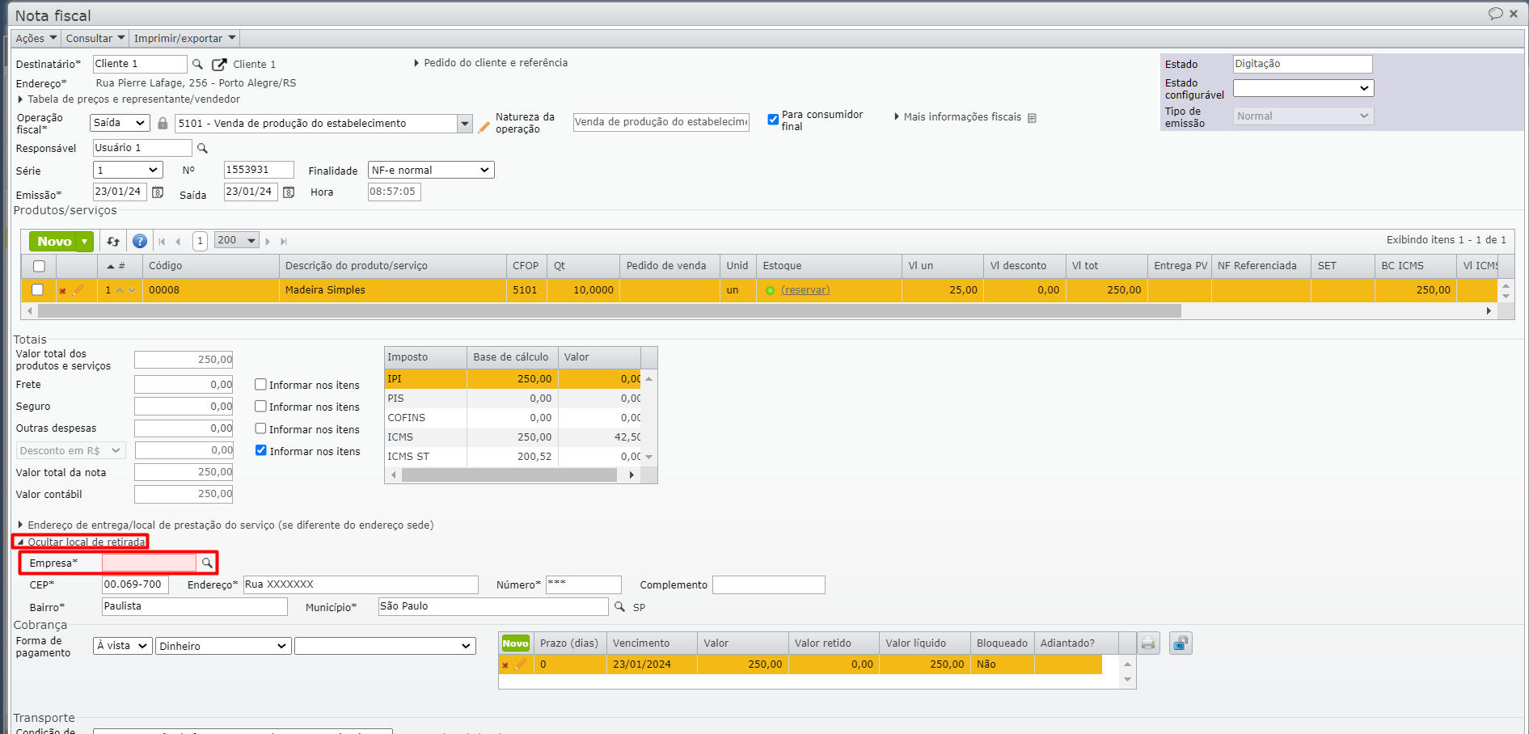1529x734 pixels.
Task: Open the Imprimir/exportar menu
Action: coord(184,38)
